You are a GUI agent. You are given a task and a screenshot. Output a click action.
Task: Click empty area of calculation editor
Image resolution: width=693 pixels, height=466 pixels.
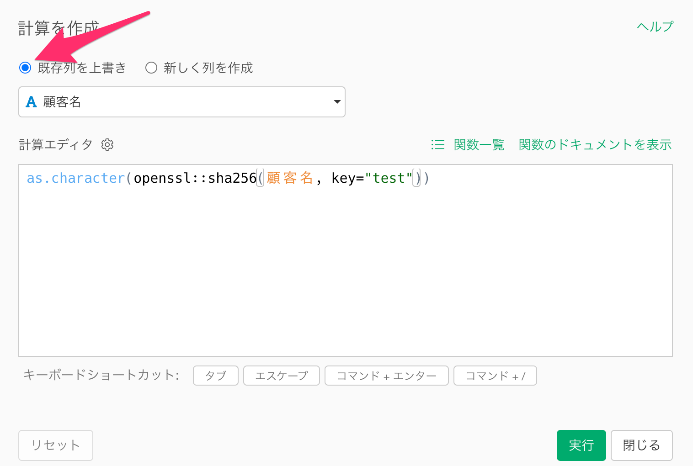click(x=345, y=274)
